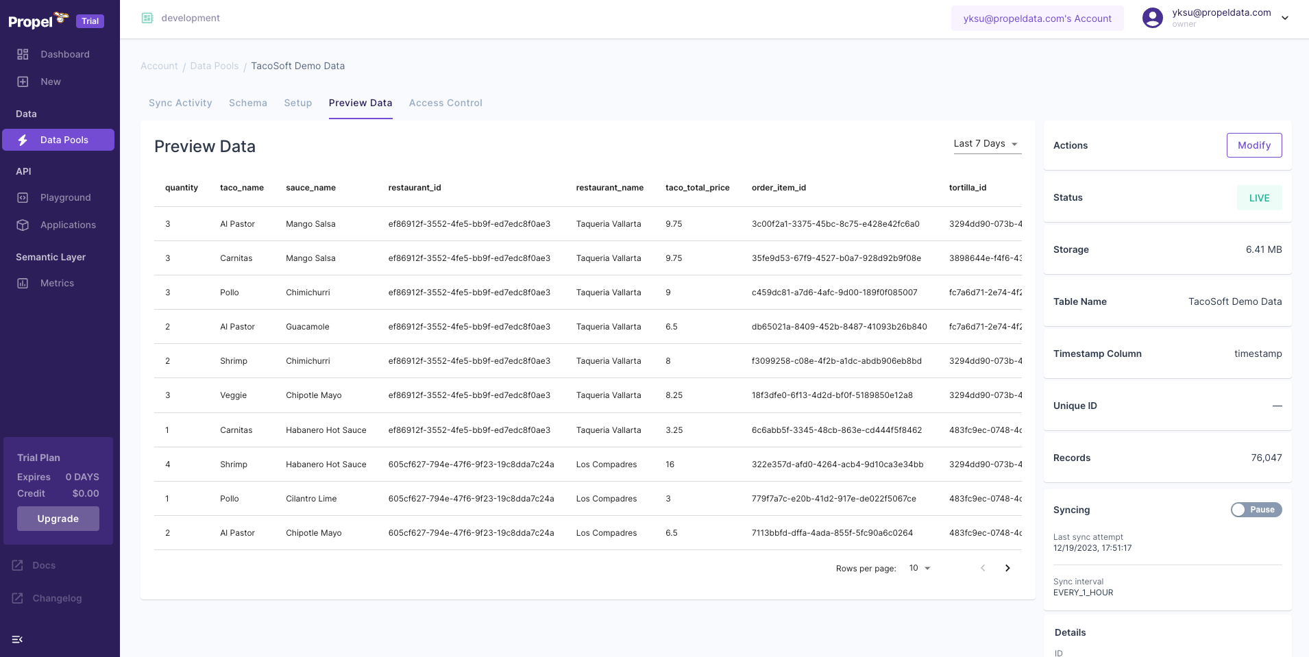Navigate to Data Pools via breadcrumb
This screenshot has width=1309, height=657.
214,66
